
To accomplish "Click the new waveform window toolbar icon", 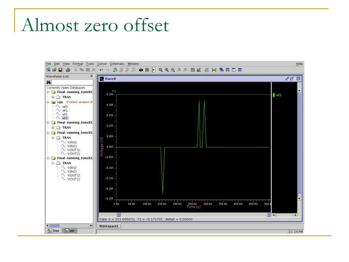I will click(48, 70).
